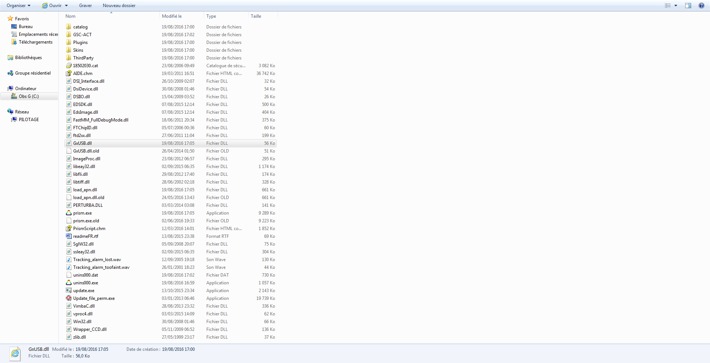The image size is (710, 363).
Task: Click the Nouveau dossier button
Action: (x=119, y=6)
